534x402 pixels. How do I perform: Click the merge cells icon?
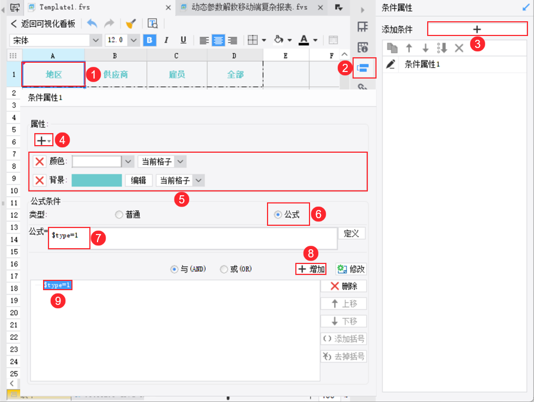tap(333, 40)
